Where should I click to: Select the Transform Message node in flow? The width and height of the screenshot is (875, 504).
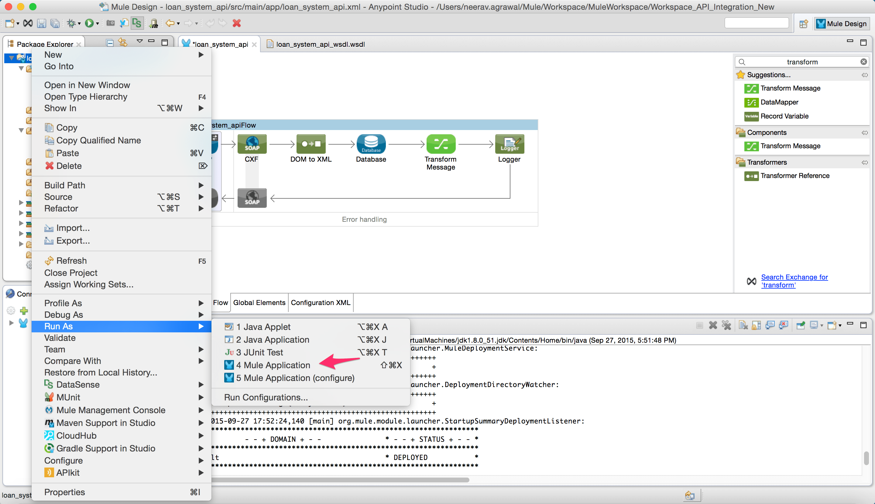(441, 144)
